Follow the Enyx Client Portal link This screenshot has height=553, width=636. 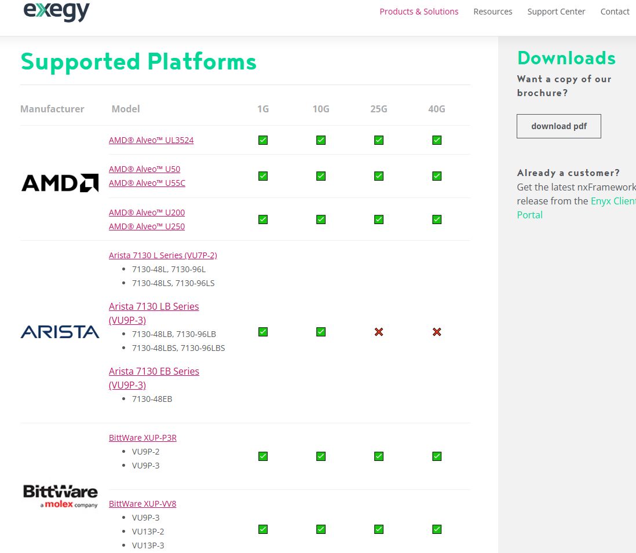click(612, 201)
